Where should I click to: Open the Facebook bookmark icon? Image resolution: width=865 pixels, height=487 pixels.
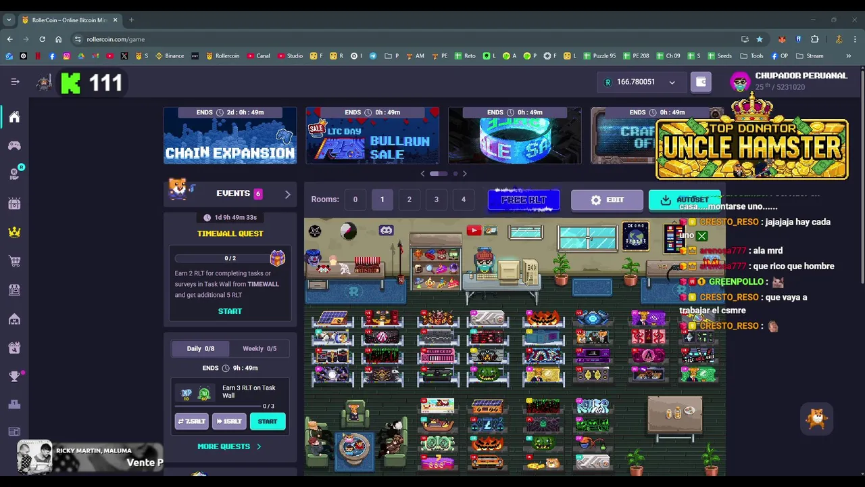[52, 55]
